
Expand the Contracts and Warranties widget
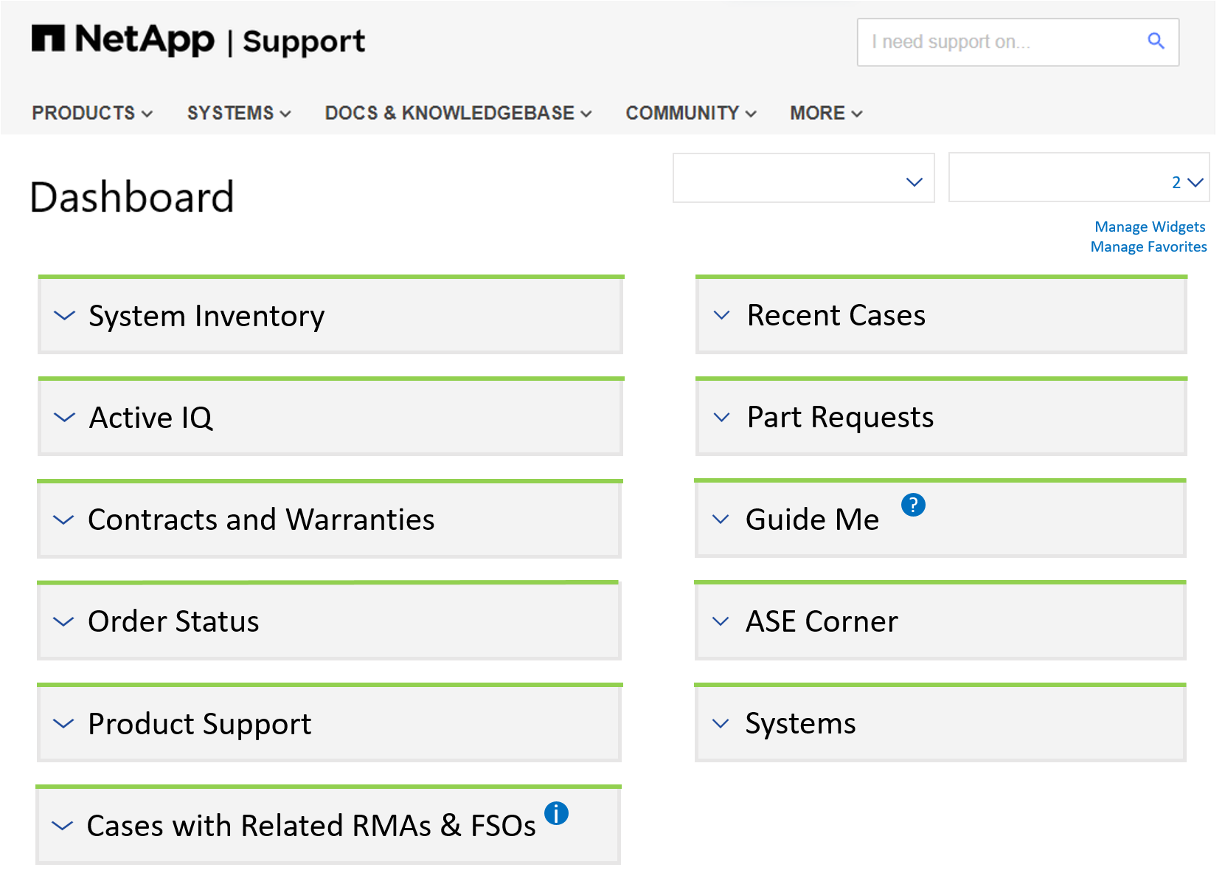pyautogui.click(x=64, y=520)
